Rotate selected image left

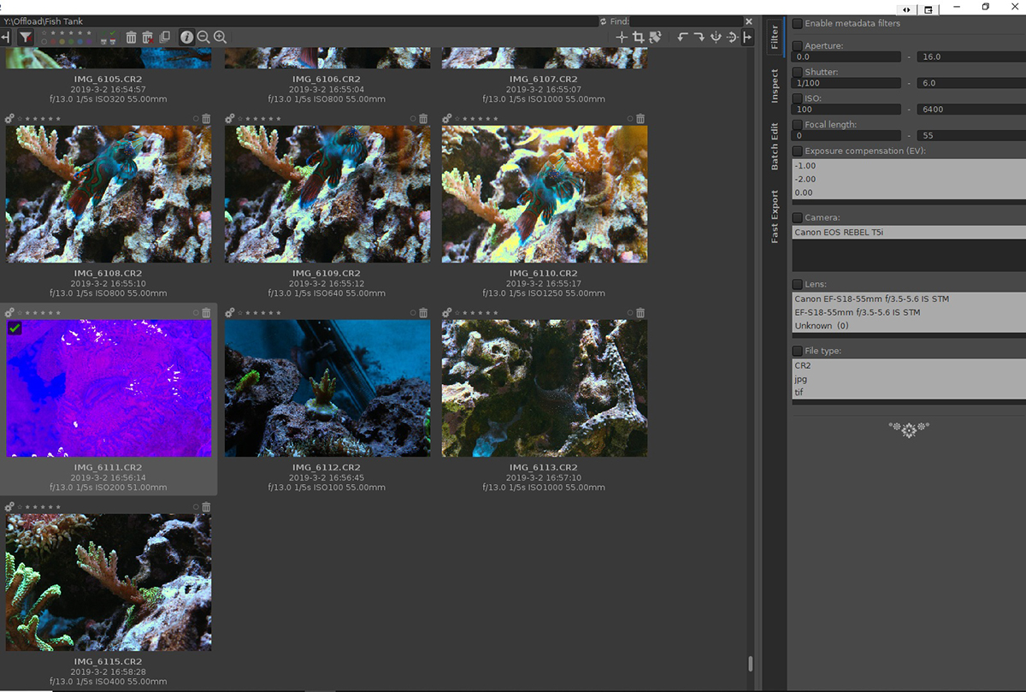(x=682, y=37)
